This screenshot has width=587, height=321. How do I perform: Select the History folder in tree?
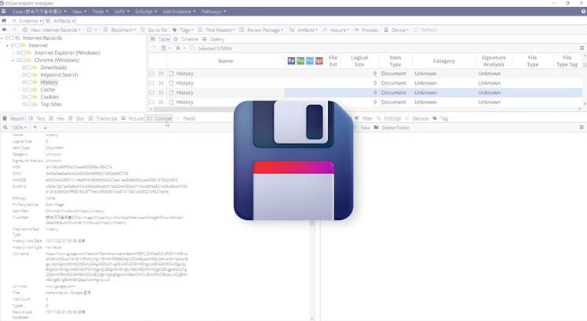(x=49, y=82)
